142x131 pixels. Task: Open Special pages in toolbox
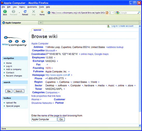pyautogui.click(x=13, y=106)
